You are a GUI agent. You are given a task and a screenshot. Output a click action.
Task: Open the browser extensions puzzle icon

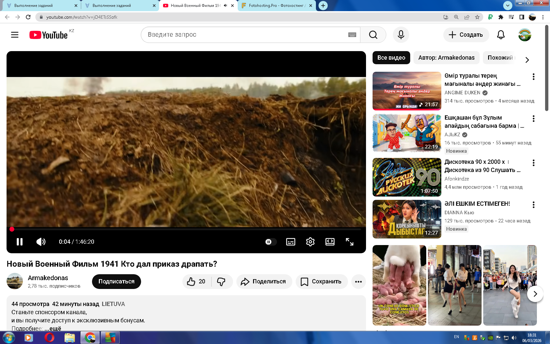(x=501, y=17)
